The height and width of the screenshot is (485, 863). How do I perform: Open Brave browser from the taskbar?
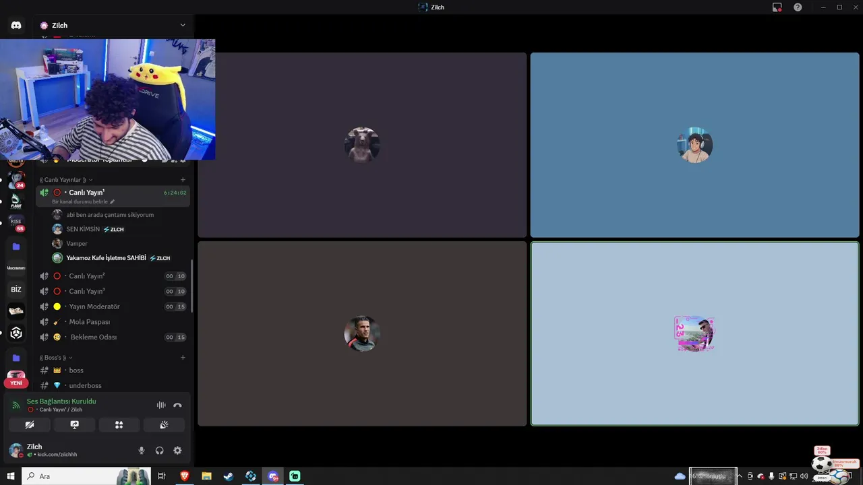tap(185, 476)
